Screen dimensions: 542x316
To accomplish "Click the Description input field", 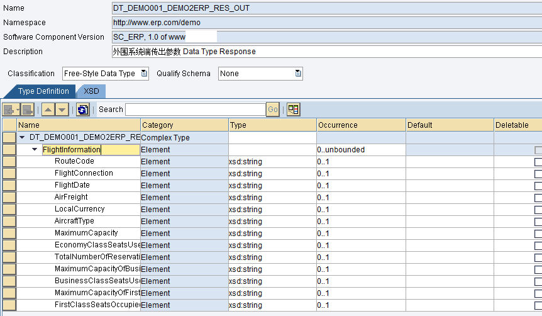I will pos(327,52).
